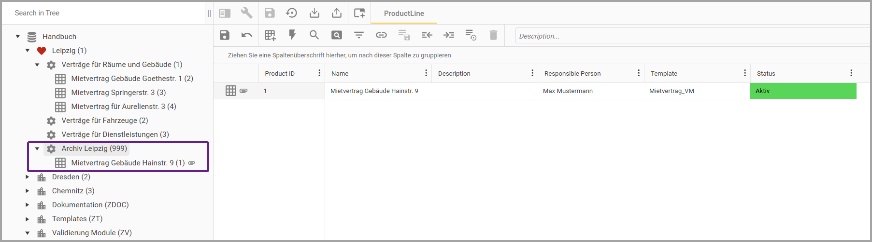This screenshot has height=242, width=872.
Task: Expand the Dresden (2) tree node
Action: (x=28, y=177)
